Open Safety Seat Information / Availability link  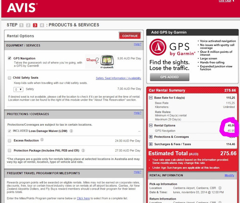click(119, 78)
